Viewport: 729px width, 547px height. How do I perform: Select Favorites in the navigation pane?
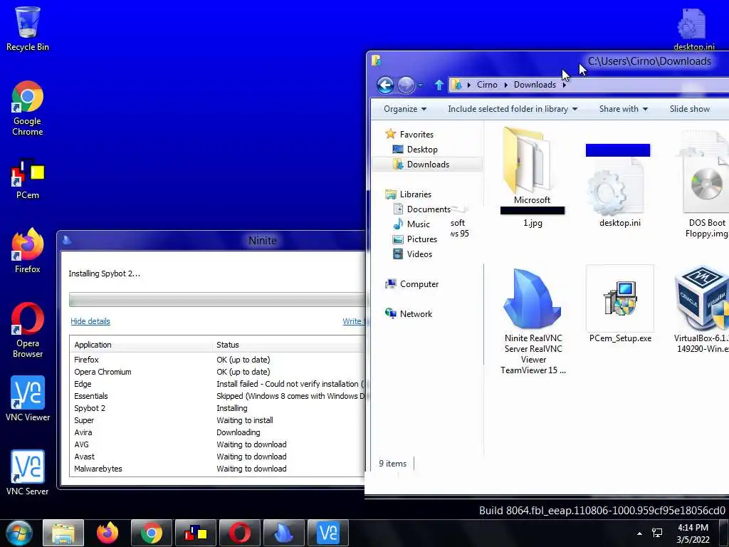[x=416, y=135]
